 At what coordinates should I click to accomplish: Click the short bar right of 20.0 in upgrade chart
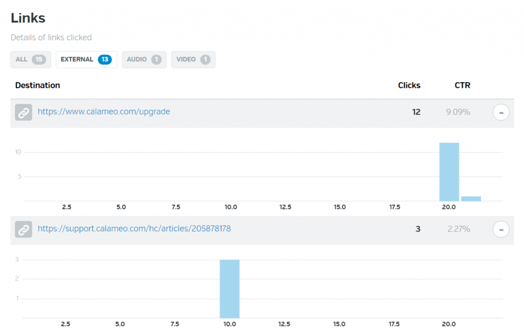pos(471,199)
